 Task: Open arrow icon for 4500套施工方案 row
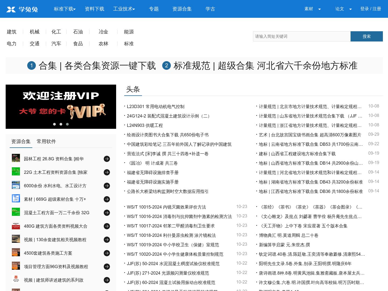click(x=107, y=253)
